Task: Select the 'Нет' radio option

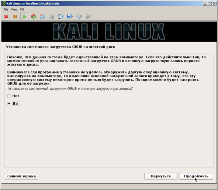Action: tap(9, 96)
